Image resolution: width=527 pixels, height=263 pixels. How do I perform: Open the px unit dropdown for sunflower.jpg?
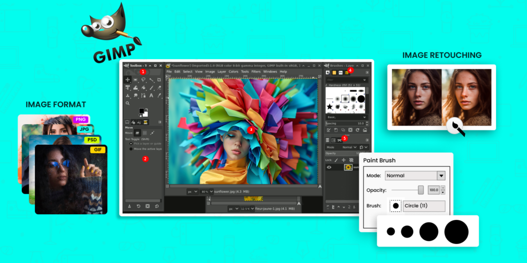click(192, 191)
